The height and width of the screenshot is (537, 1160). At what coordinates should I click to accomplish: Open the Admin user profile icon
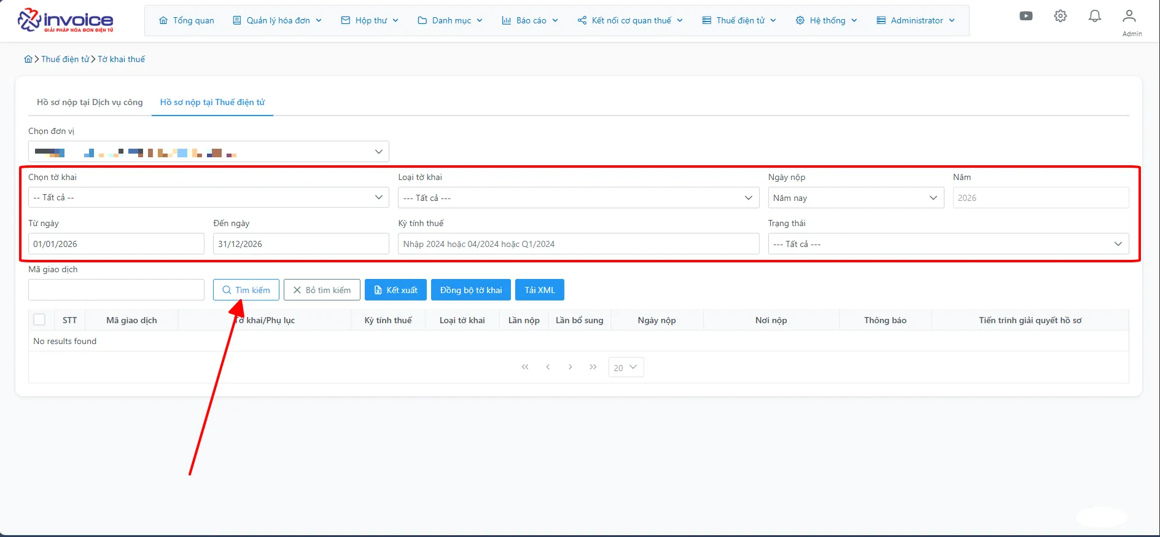tap(1129, 16)
